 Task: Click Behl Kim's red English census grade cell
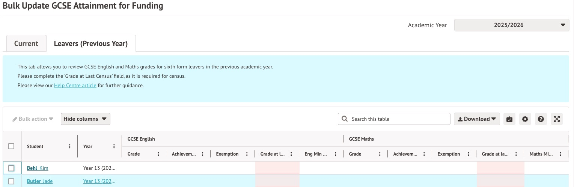(277, 168)
